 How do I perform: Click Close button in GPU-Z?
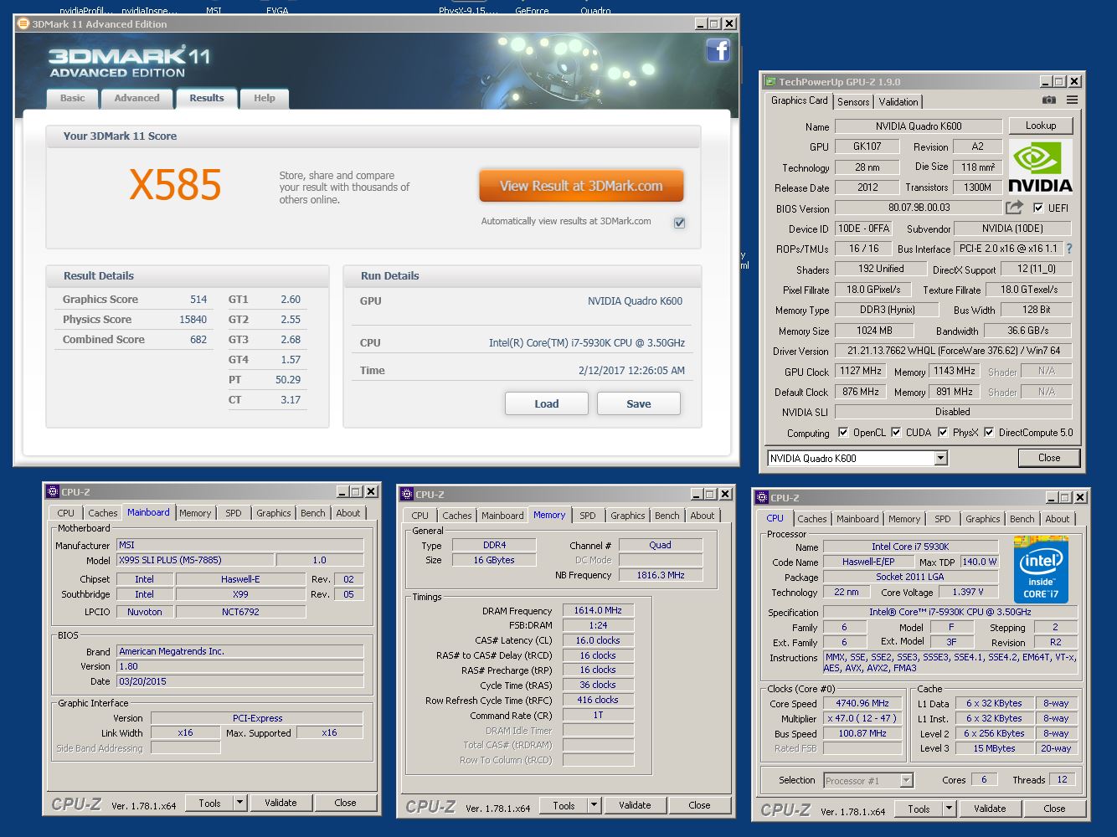click(x=1049, y=458)
